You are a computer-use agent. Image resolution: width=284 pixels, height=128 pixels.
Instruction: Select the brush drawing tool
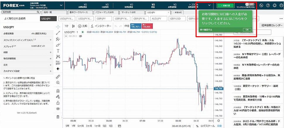click(x=58, y=45)
